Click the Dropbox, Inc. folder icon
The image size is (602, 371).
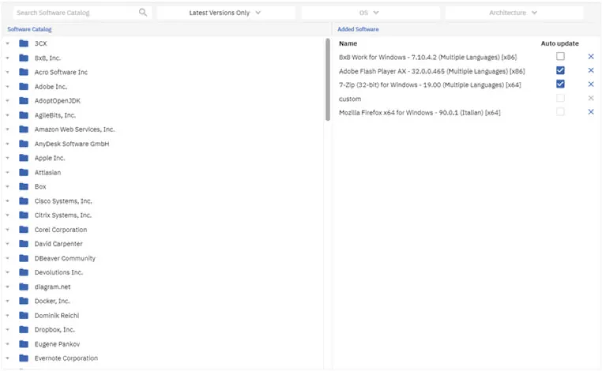24,329
